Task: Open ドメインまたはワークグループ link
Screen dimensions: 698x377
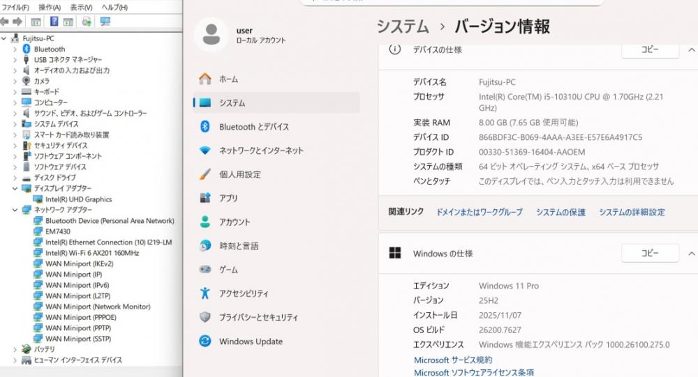Action: (480, 212)
